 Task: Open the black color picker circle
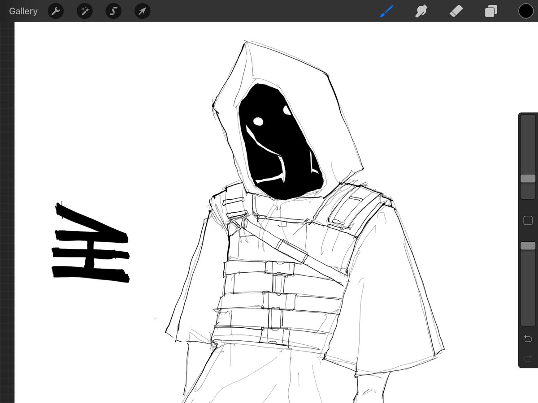(x=526, y=11)
